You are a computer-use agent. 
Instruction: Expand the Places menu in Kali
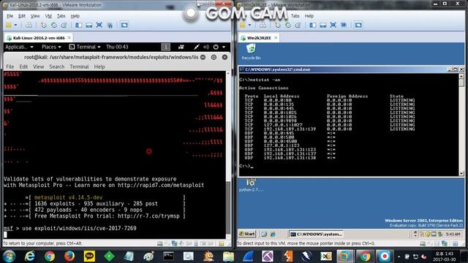(51, 47)
